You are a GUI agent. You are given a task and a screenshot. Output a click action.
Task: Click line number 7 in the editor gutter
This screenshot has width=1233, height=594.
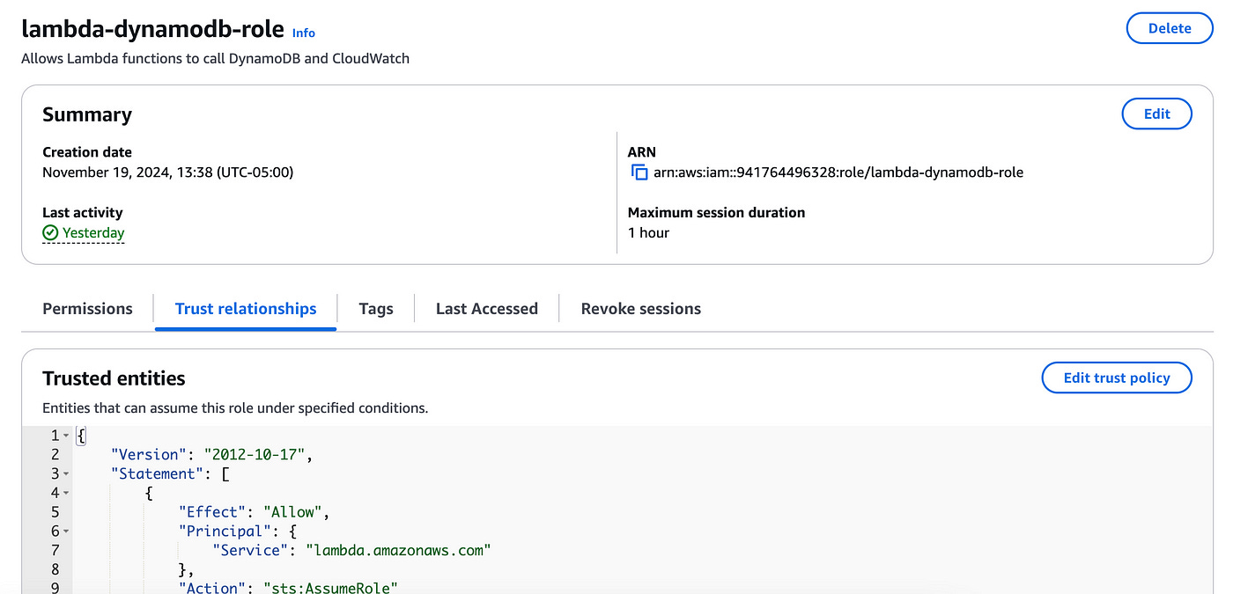point(55,551)
